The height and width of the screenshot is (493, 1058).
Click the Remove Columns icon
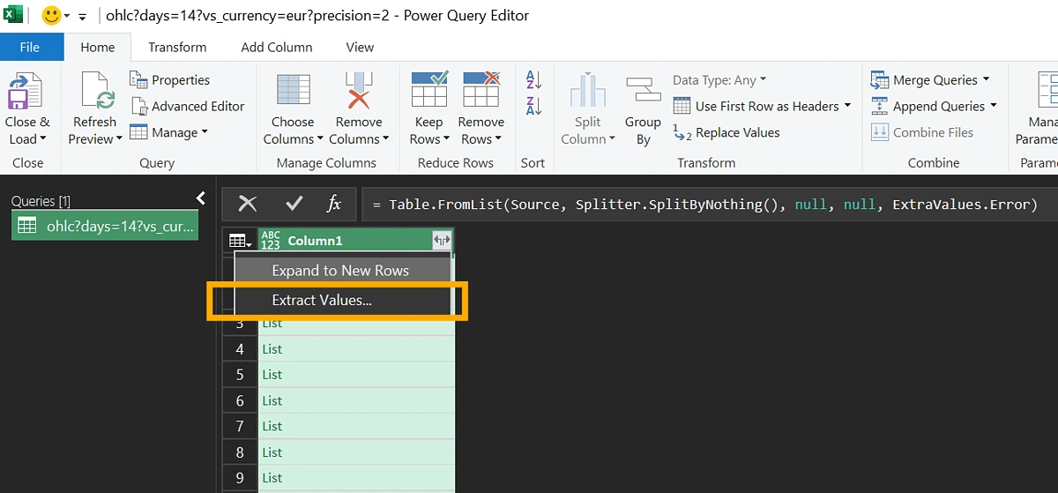click(359, 92)
